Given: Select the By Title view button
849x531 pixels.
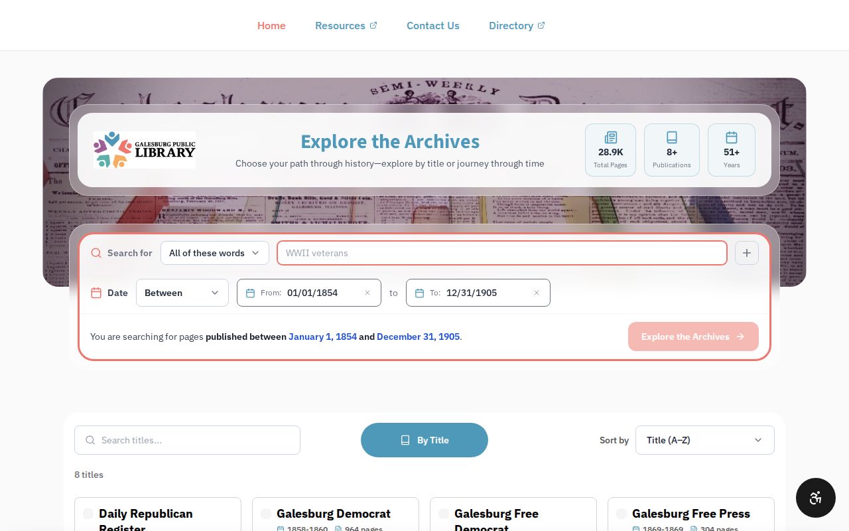Looking at the screenshot, I should pos(424,440).
